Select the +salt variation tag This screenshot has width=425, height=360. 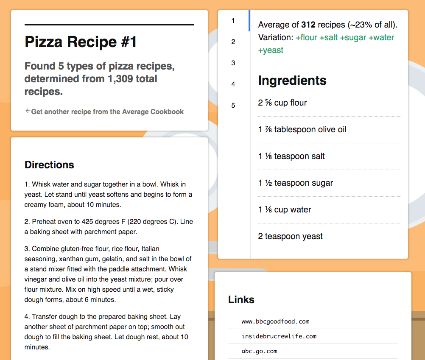click(328, 38)
